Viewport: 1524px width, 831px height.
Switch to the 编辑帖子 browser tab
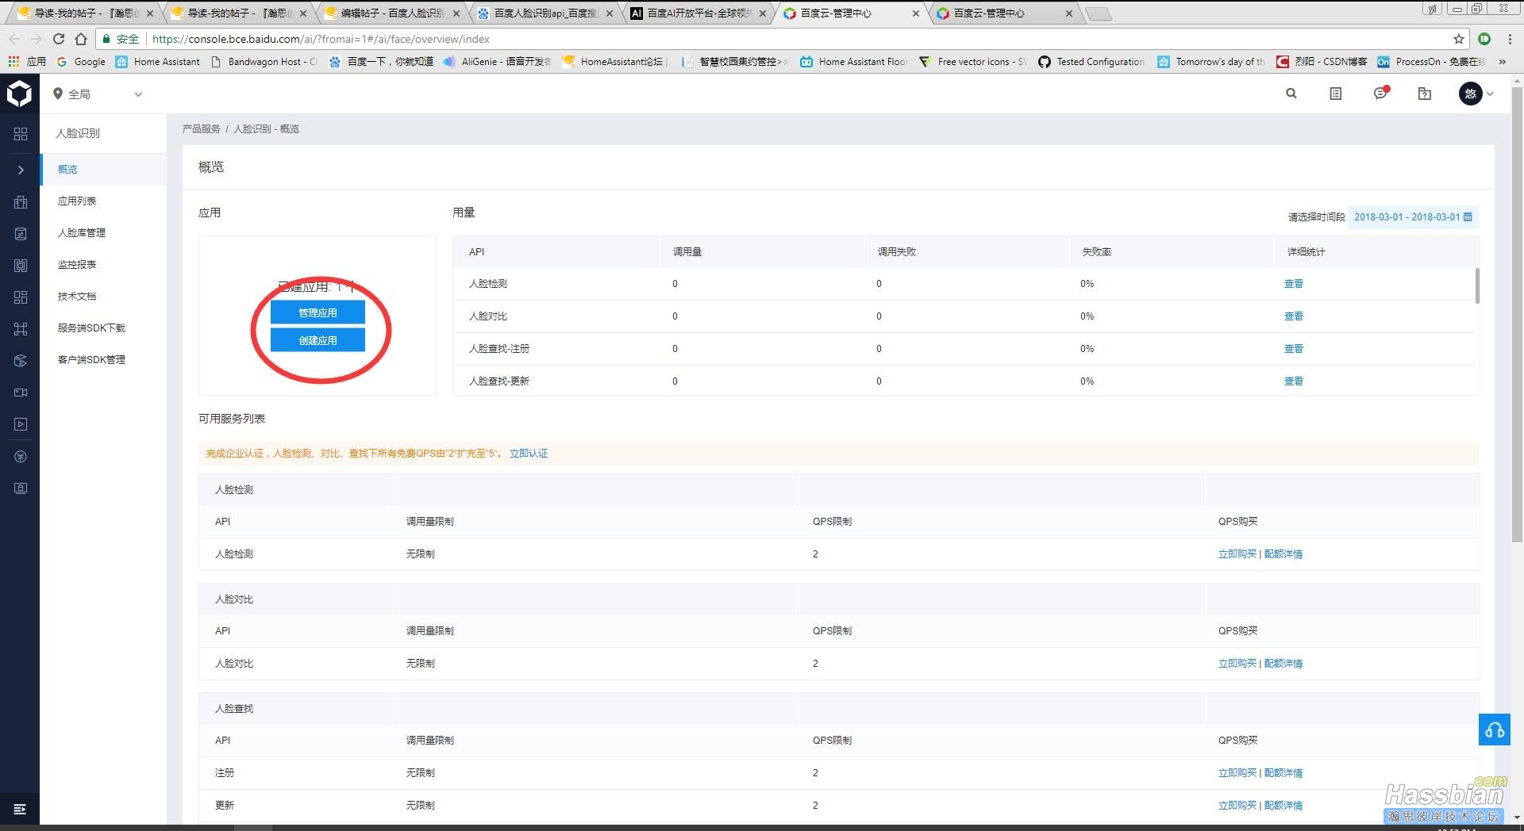pos(391,13)
